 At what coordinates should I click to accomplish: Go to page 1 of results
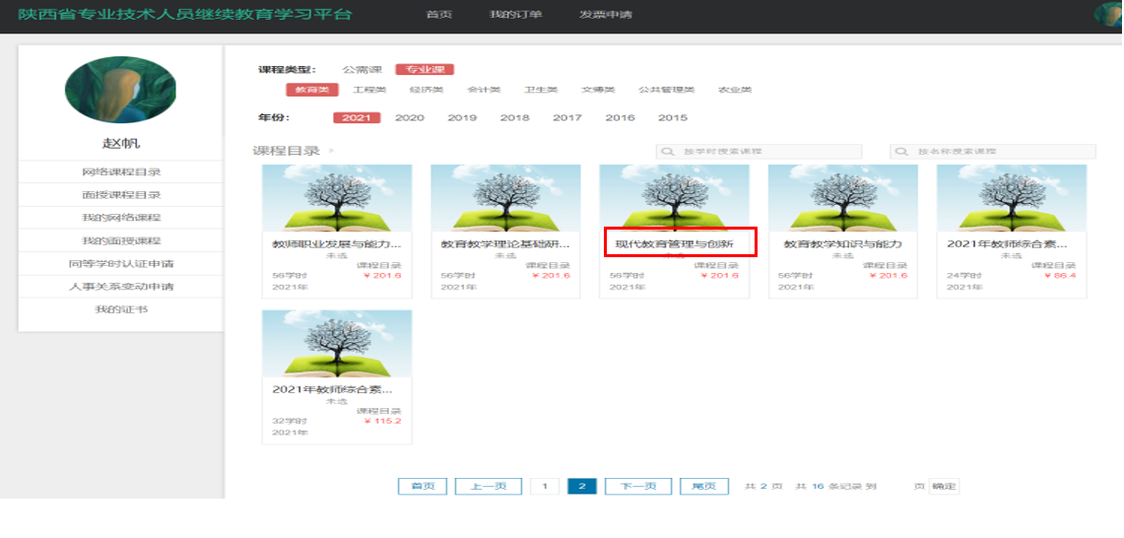pos(544,487)
